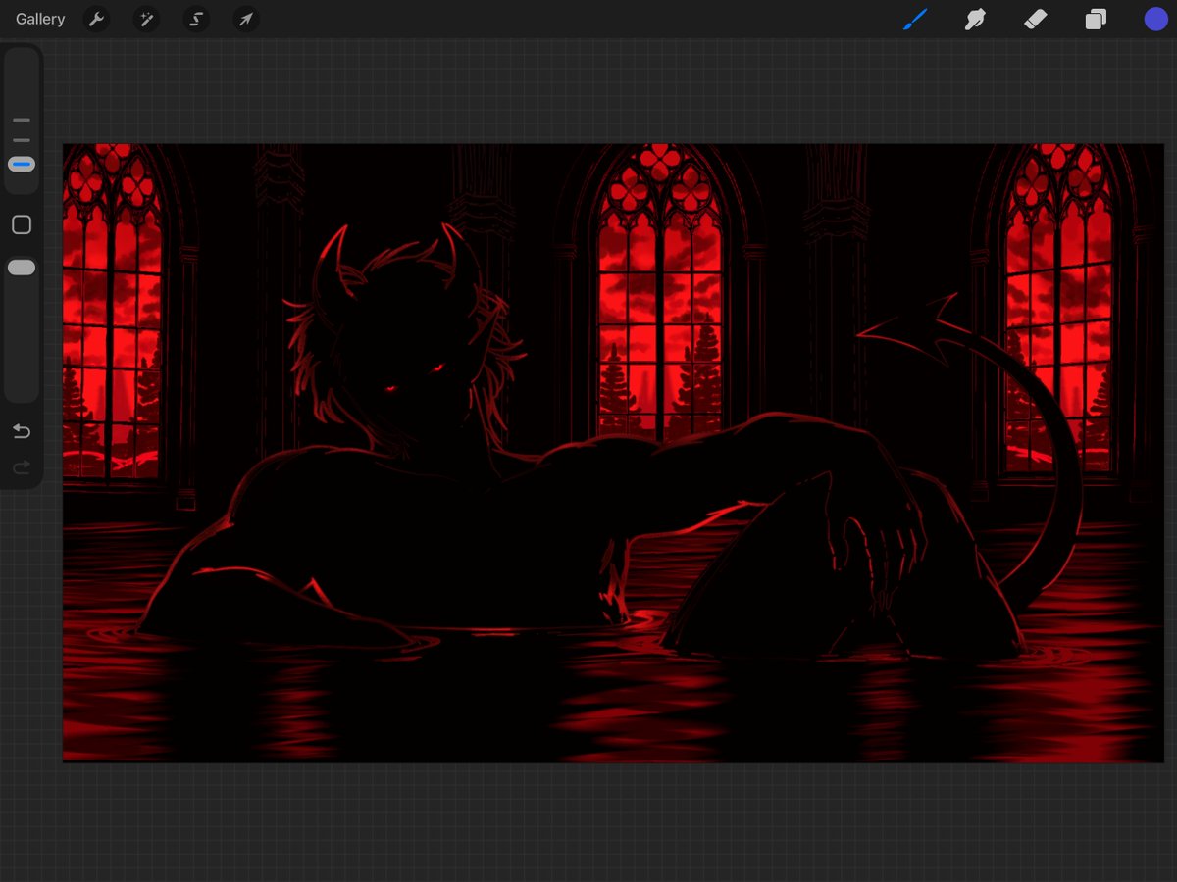Click the brush opacity slider handle
The height and width of the screenshot is (882, 1177).
22,268
